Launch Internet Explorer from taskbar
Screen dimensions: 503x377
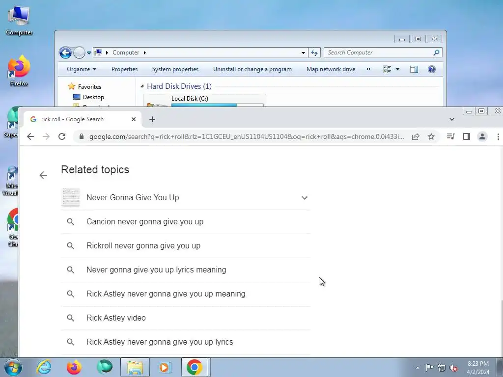pos(44,367)
